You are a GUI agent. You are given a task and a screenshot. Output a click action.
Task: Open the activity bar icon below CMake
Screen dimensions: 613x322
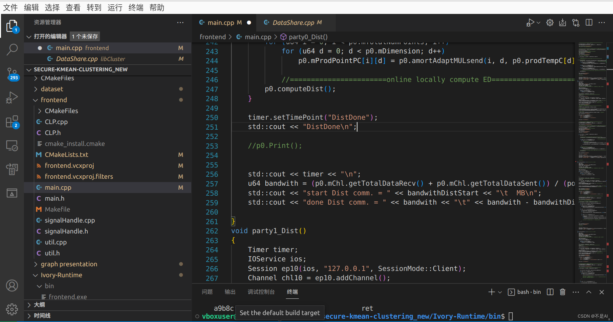point(12,193)
